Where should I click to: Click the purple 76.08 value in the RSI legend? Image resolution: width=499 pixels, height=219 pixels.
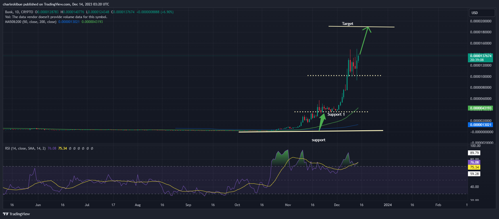[52, 148]
